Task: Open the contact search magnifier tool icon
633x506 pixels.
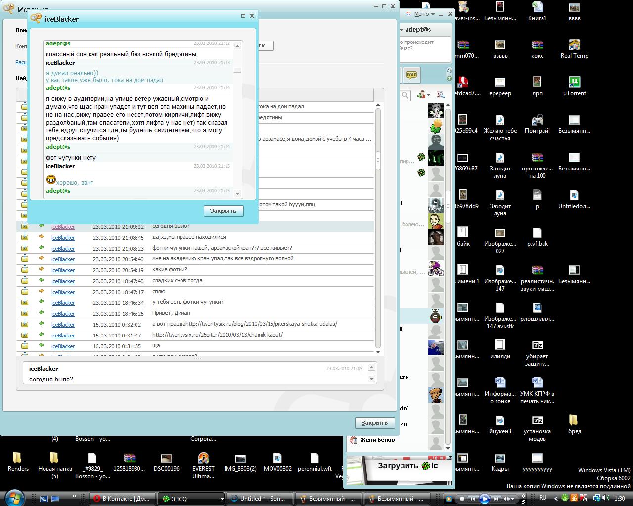Action: [440, 95]
